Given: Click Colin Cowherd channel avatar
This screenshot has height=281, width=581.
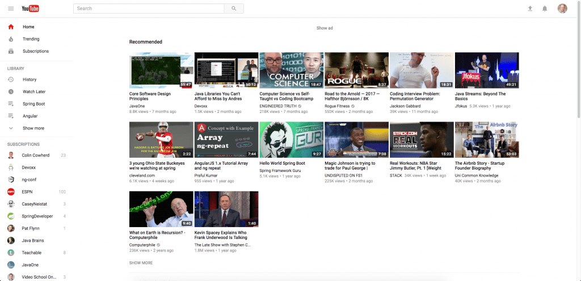Looking at the screenshot, I should coord(11,156).
